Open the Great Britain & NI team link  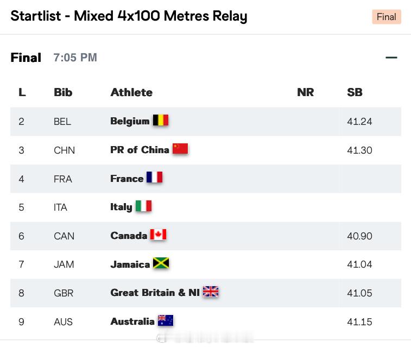(x=155, y=293)
